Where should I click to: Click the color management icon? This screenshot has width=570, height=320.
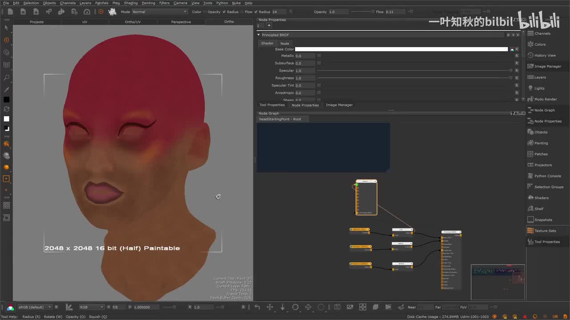pyautogui.click(x=10, y=307)
